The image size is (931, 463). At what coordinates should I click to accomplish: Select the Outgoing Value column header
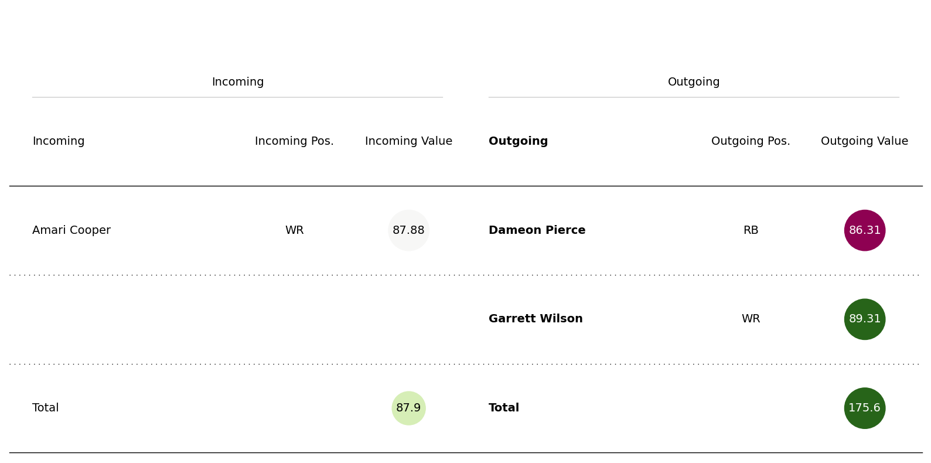tap(864, 141)
